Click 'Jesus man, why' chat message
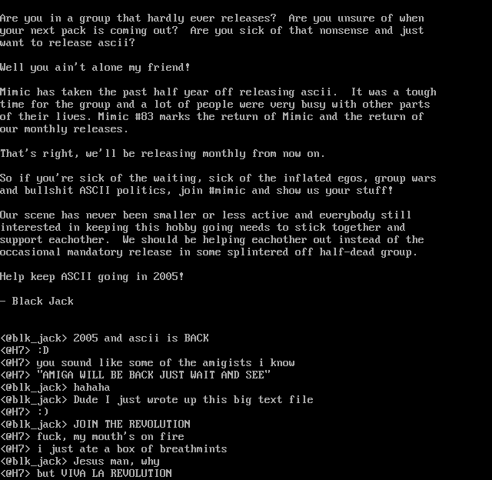Image resolution: width=492 pixels, height=480 pixels. pyautogui.click(x=116, y=462)
